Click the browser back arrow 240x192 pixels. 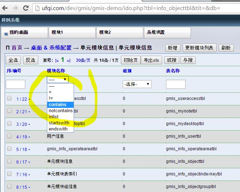coord(5,8)
